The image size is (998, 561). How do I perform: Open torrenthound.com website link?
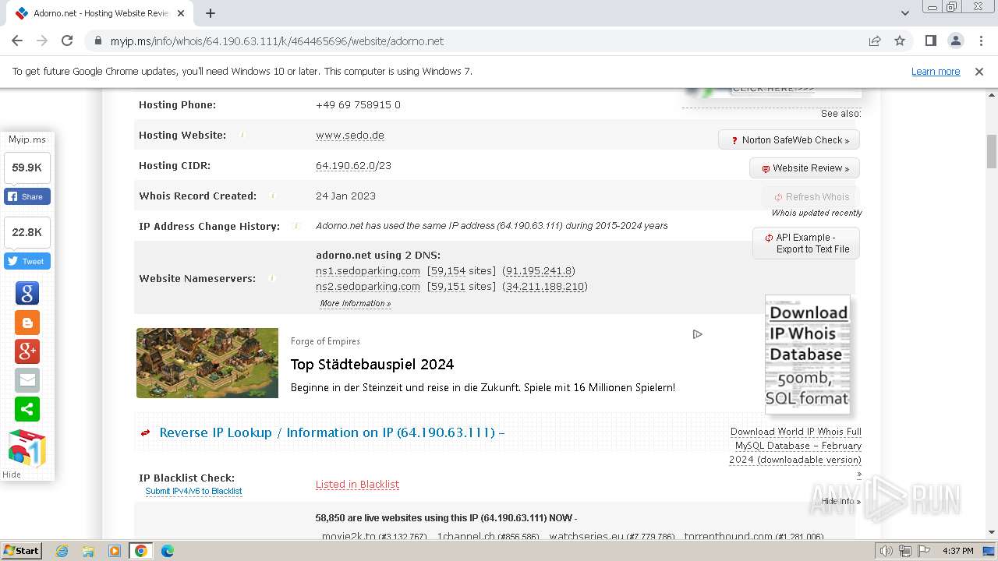728,536
